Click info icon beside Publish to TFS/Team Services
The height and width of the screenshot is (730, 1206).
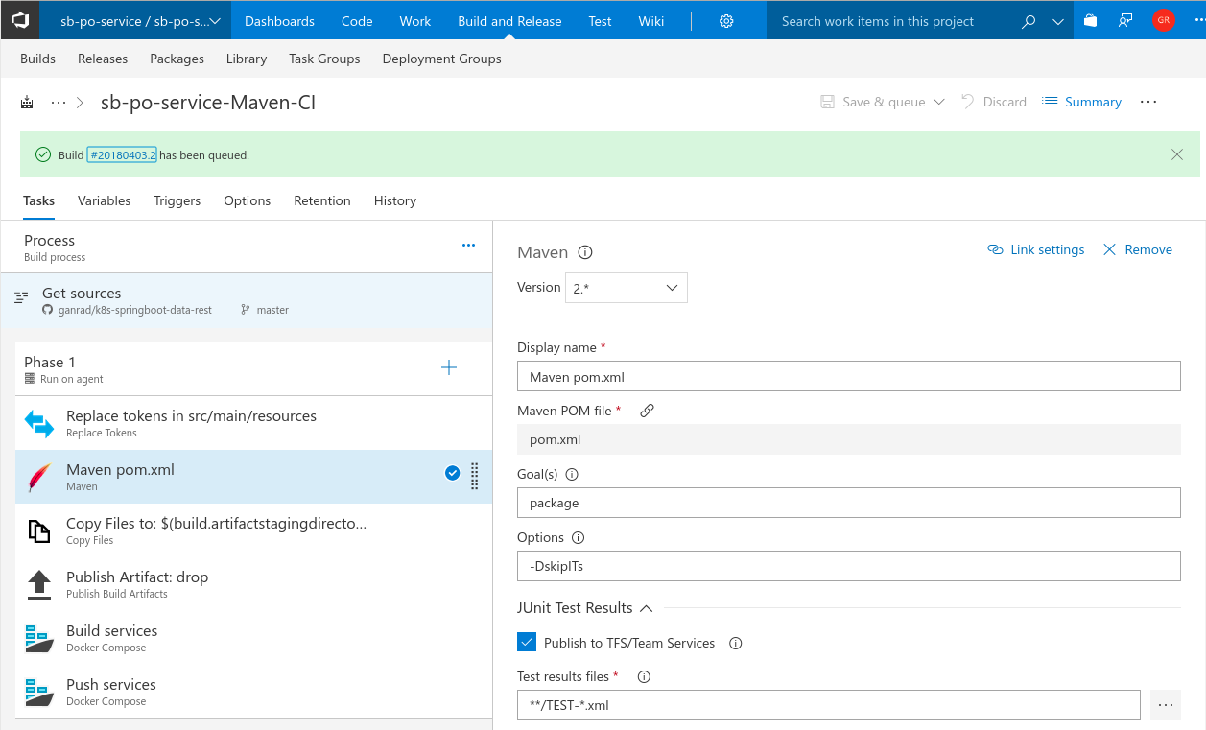736,643
